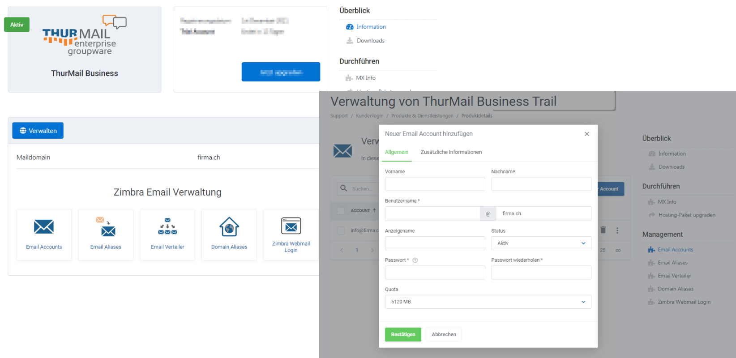Click the search magnifier icon in accounts list
736x358 pixels.
click(x=343, y=188)
